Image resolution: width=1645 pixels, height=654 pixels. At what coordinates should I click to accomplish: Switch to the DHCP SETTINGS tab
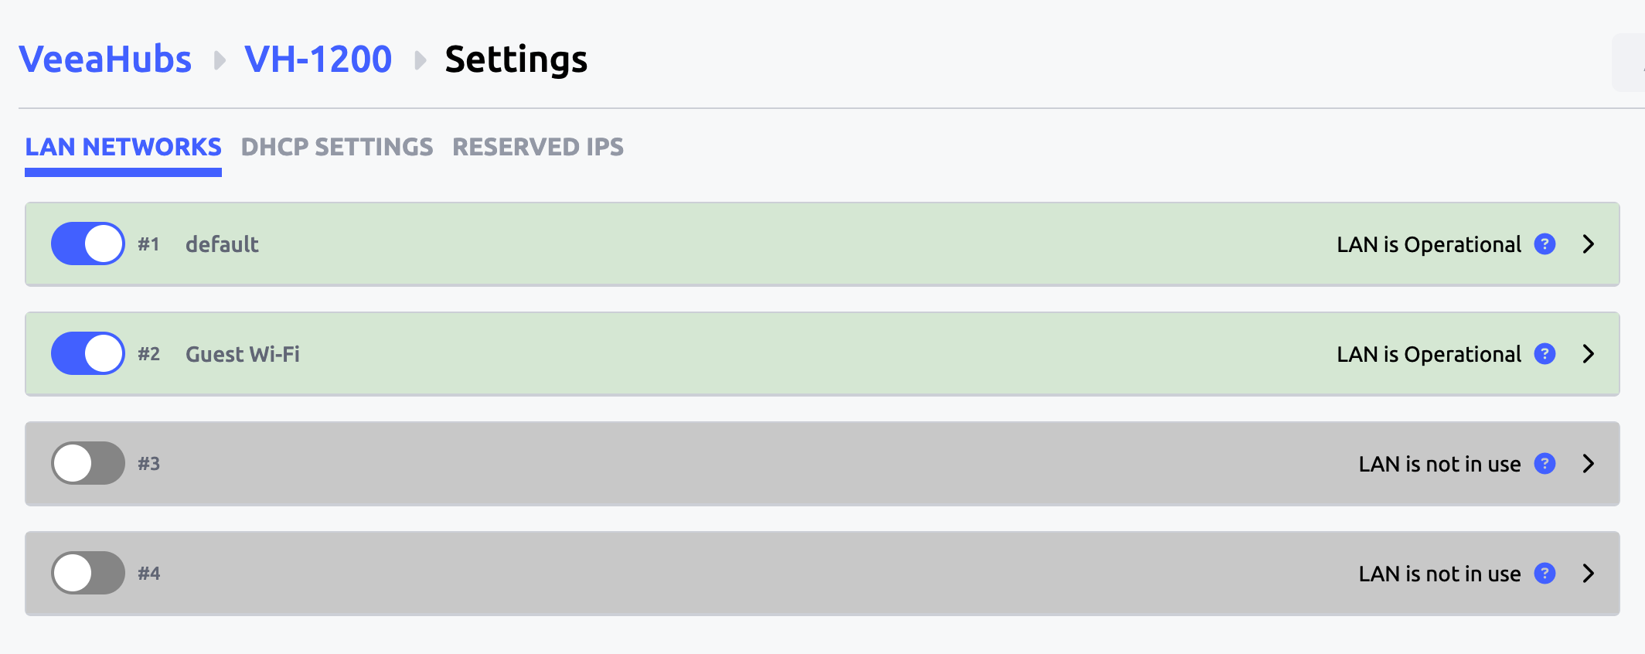click(336, 147)
